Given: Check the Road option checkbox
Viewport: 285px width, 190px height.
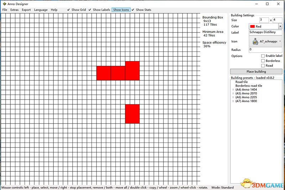Looking at the screenshot, I should pyautogui.click(x=263, y=66).
